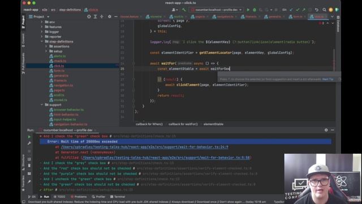Toggle the Favorites side tool window
The image size is (362, 204).
click(23, 183)
